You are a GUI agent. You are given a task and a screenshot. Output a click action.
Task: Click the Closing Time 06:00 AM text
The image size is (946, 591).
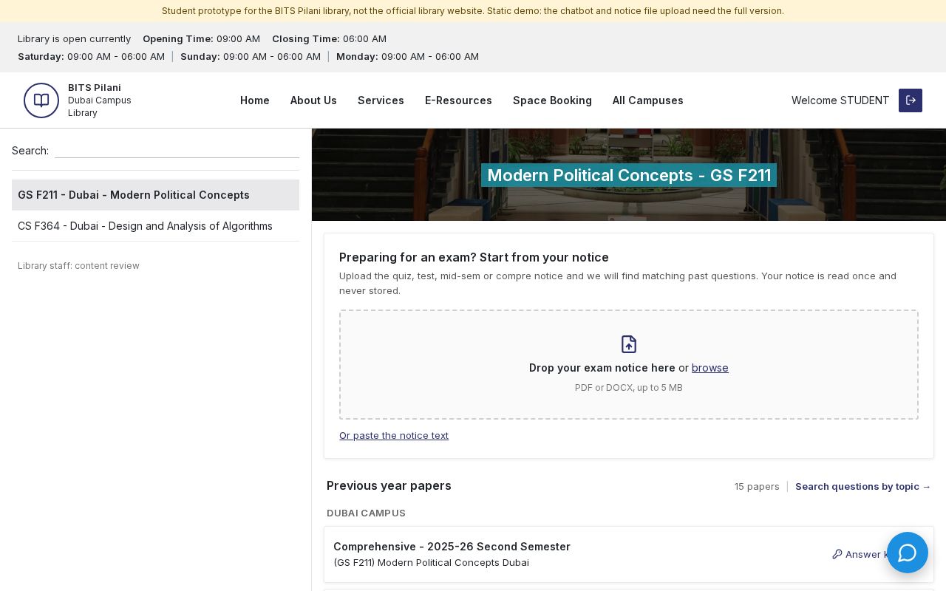point(329,38)
